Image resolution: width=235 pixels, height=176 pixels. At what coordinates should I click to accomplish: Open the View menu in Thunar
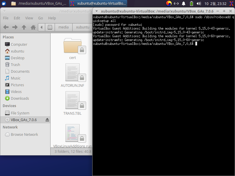(29, 18)
